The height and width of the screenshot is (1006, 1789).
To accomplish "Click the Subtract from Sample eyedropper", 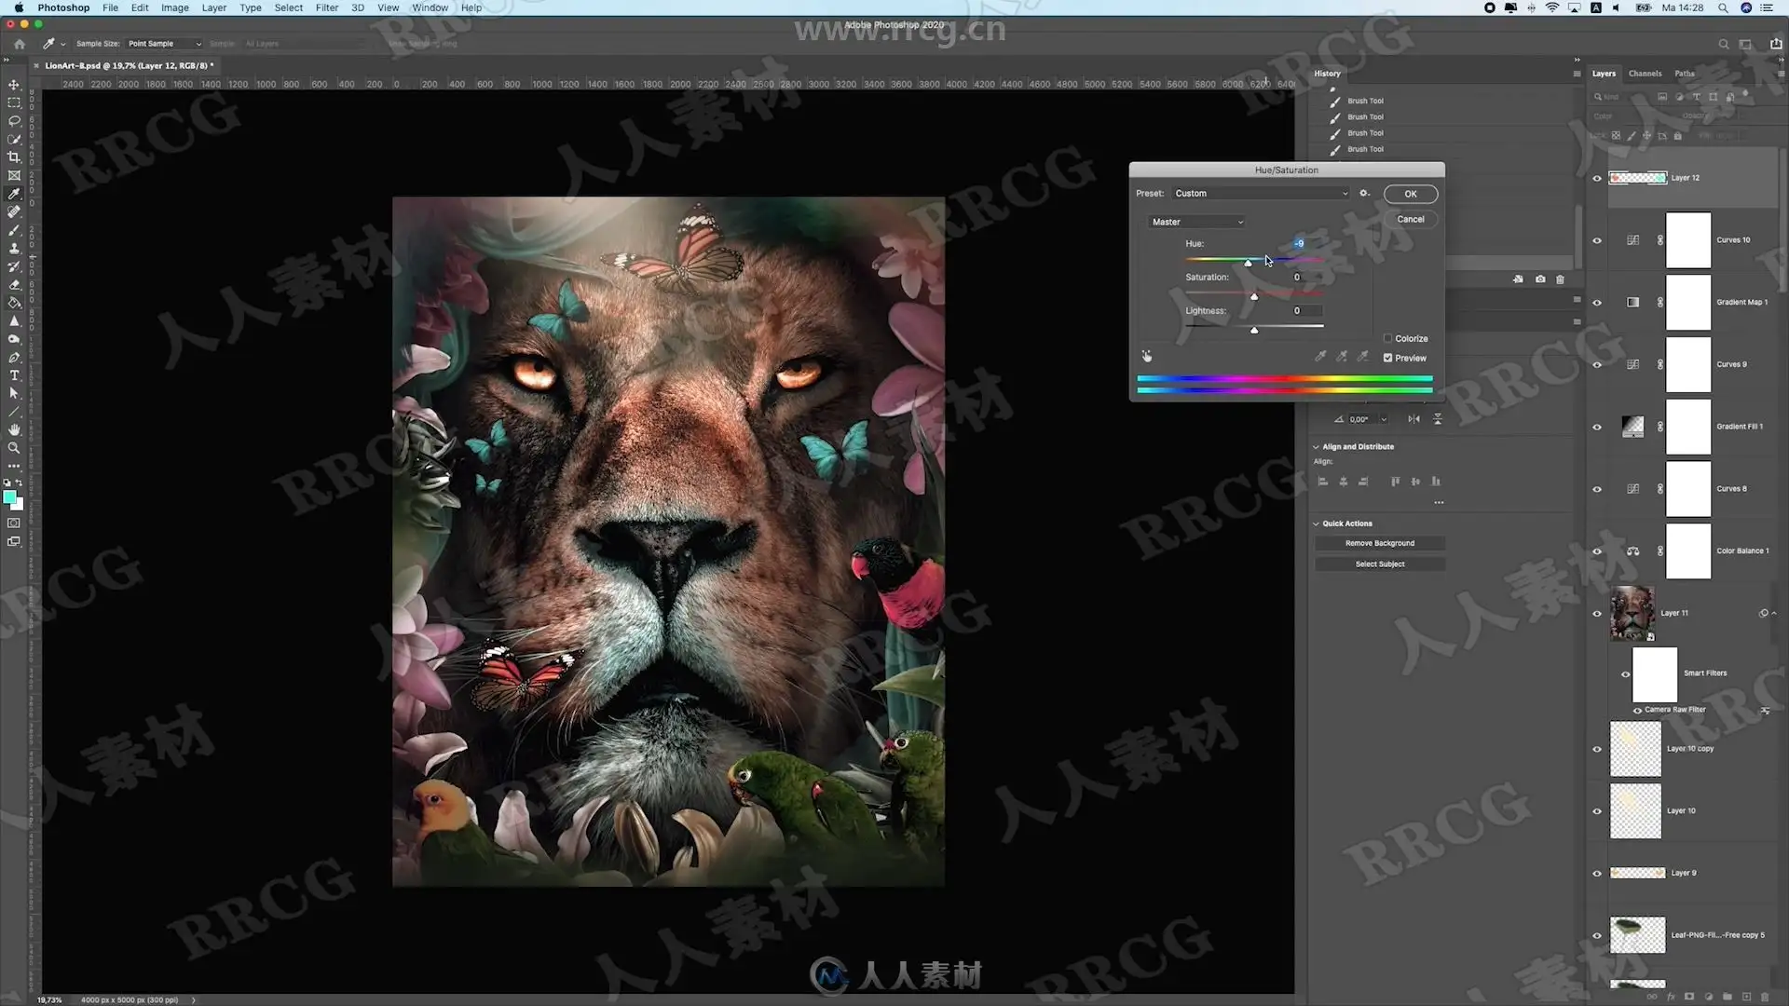I will (x=1363, y=356).
